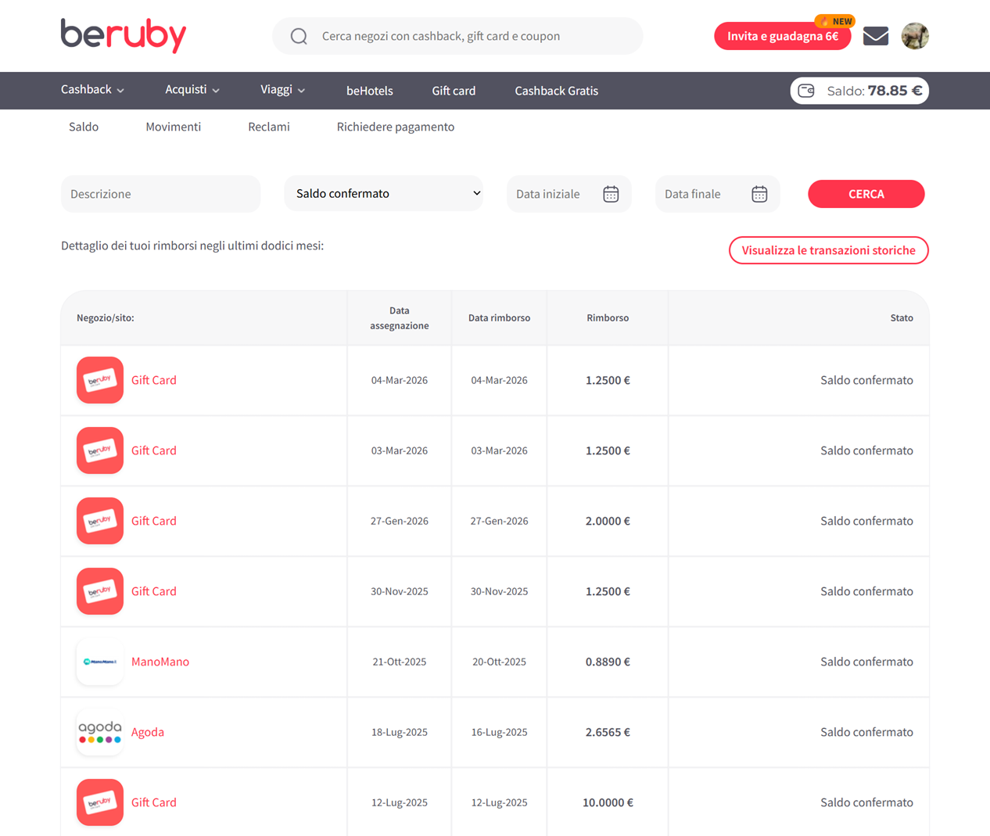
Task: Switch to the Movimenti tab
Action: pos(173,127)
